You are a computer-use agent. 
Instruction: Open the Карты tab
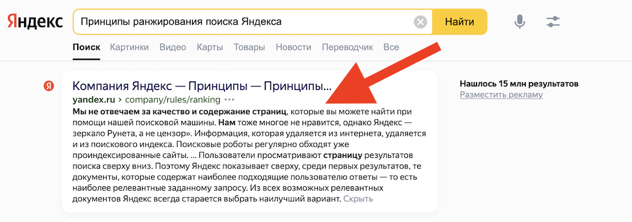210,47
